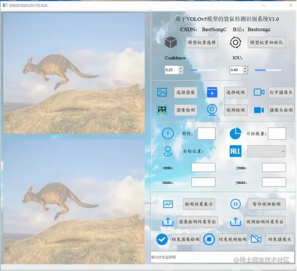Click the crossed-out camera icon
297x271 pixels.
click(x=256, y=239)
